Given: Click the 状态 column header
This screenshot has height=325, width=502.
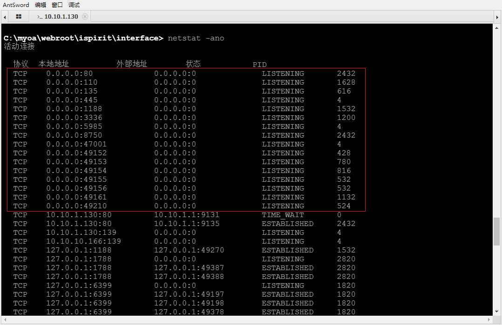Looking at the screenshot, I should click(x=193, y=64).
